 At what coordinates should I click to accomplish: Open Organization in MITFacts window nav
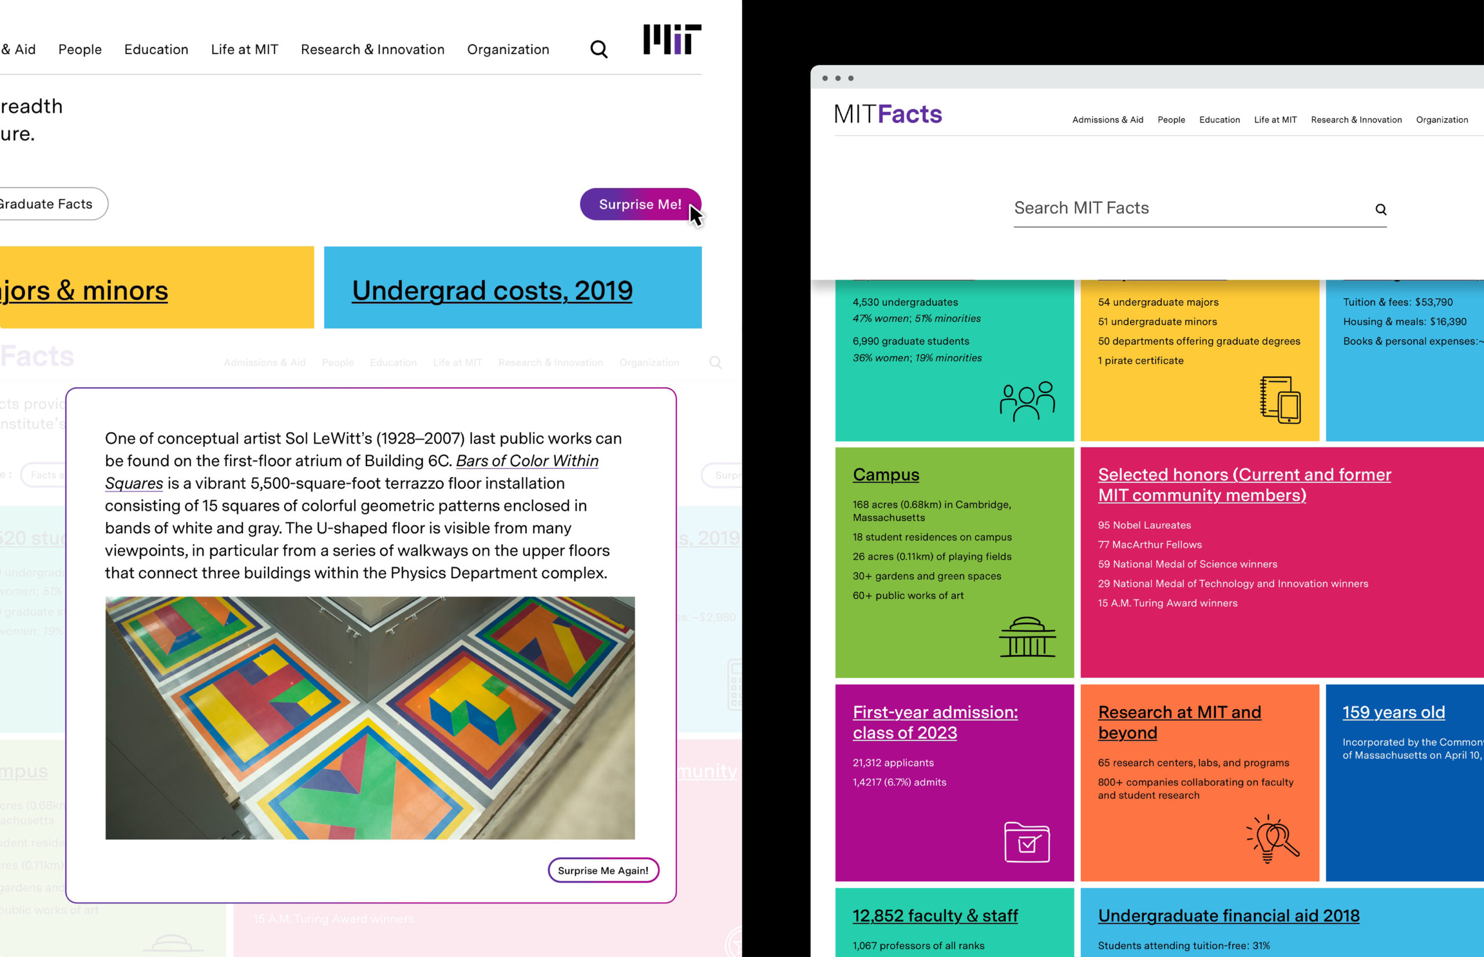coord(1442,120)
